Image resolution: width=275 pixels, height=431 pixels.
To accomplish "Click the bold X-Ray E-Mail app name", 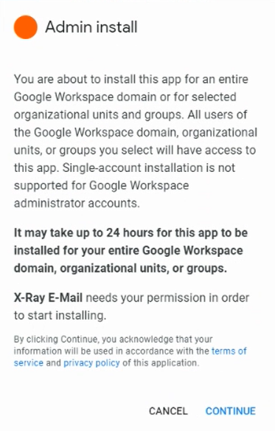I will pos(48,297).
